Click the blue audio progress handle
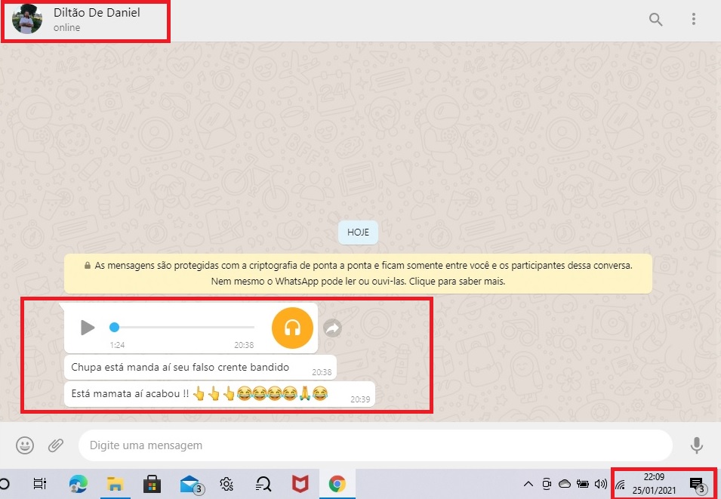 coord(115,327)
